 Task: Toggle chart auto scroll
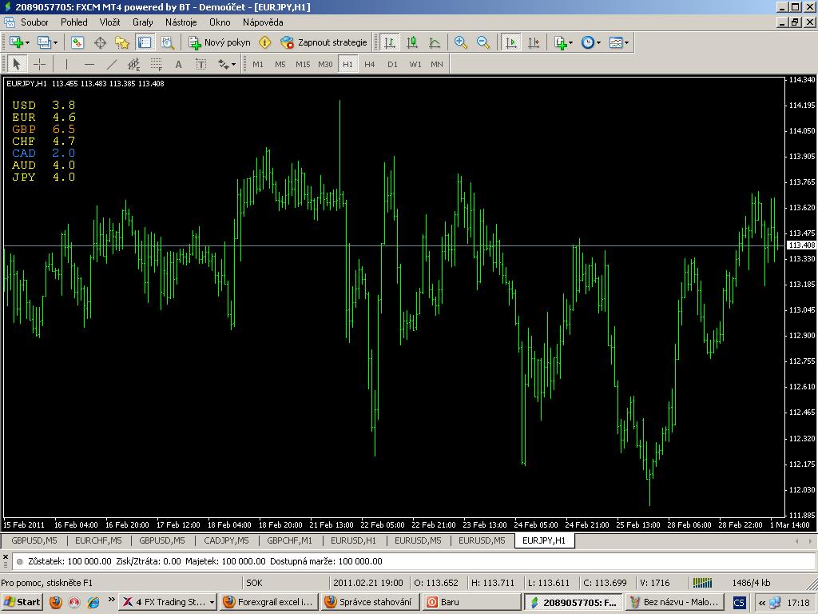click(x=511, y=42)
